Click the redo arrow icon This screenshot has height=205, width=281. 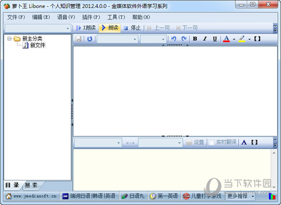(184, 39)
